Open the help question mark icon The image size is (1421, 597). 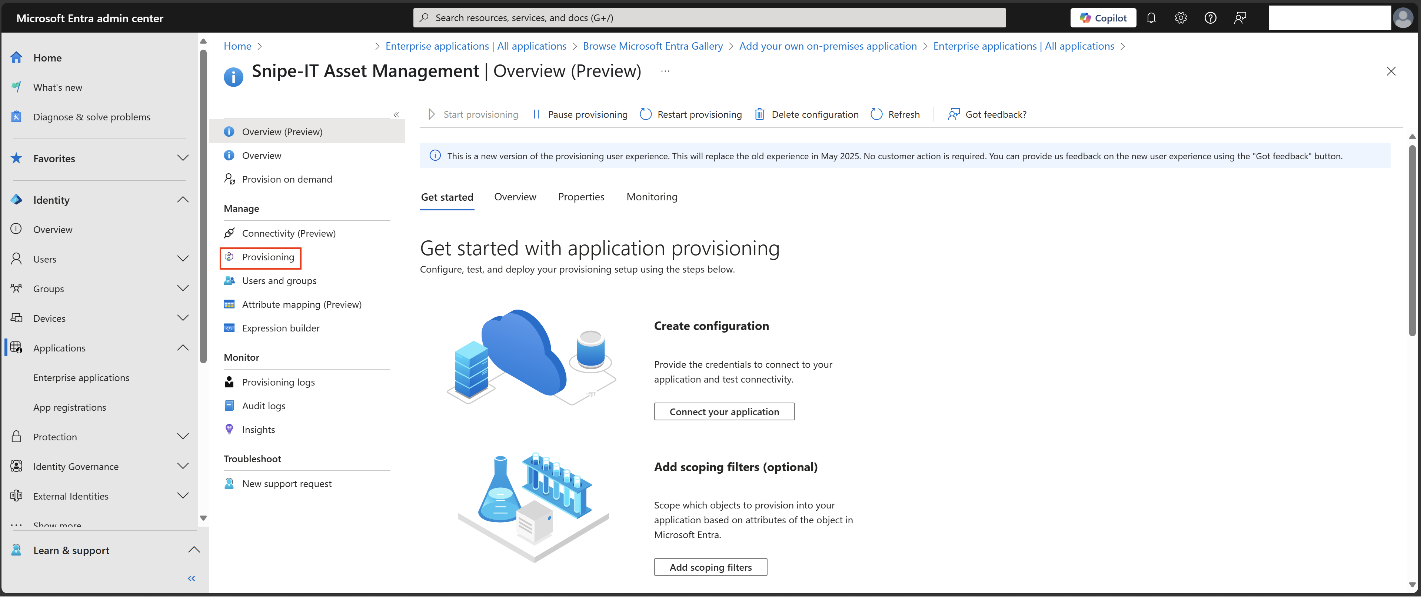[x=1210, y=18]
